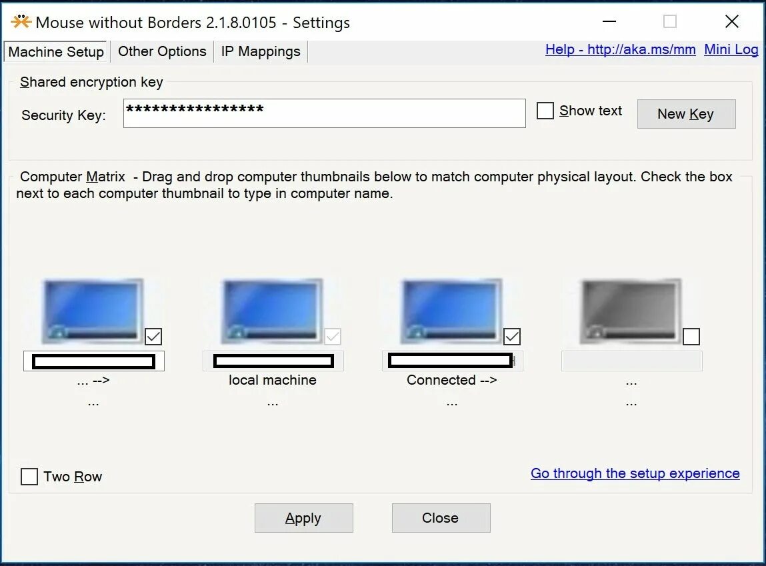
Task: Click the 'Shared encryption key' group label
Action: click(91, 82)
